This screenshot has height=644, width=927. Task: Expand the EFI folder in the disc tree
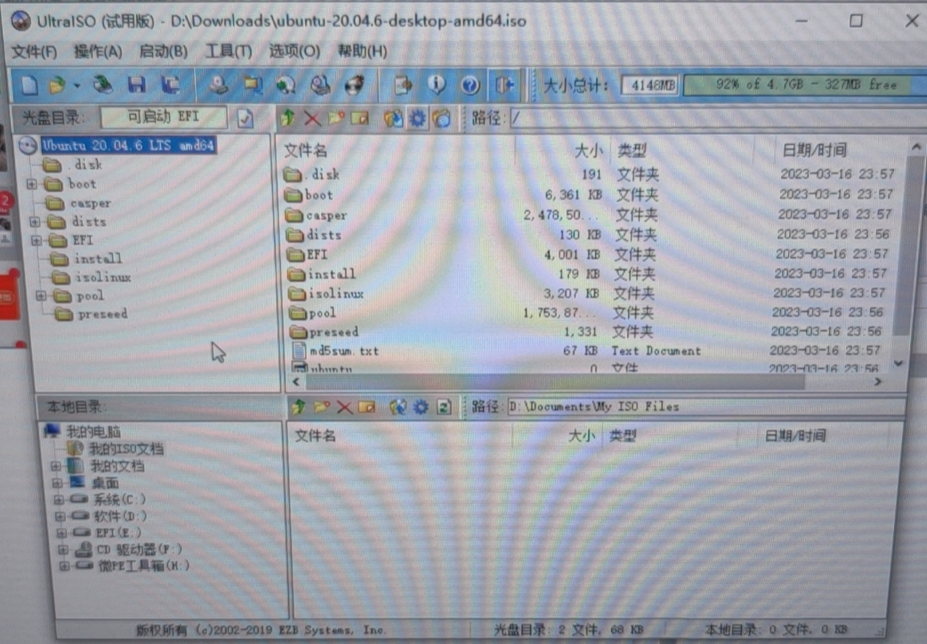[36, 241]
